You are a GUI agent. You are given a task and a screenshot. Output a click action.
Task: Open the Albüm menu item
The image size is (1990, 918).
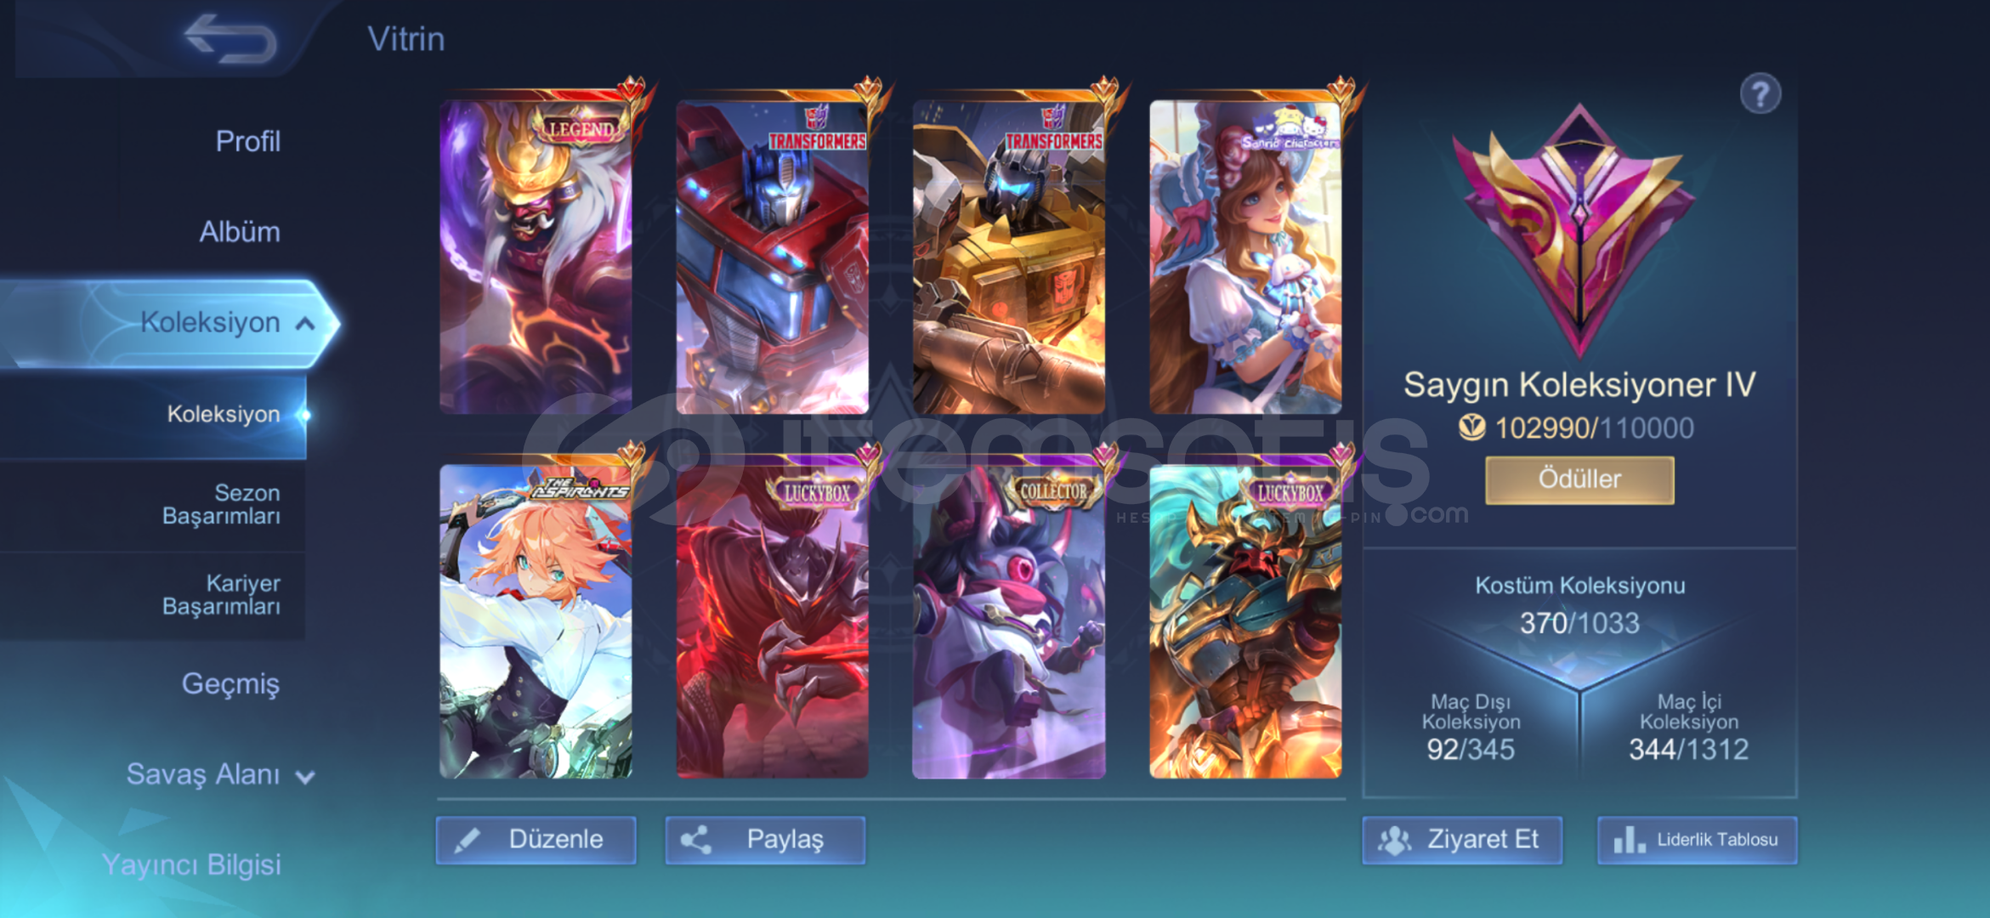240,231
